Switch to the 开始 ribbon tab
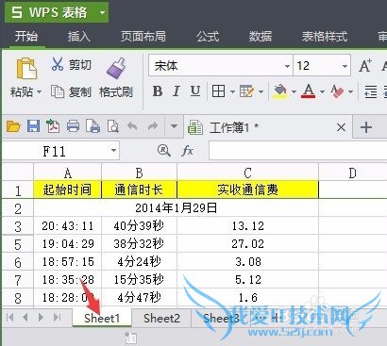Screen dimensions: 387x346 [x=26, y=37]
